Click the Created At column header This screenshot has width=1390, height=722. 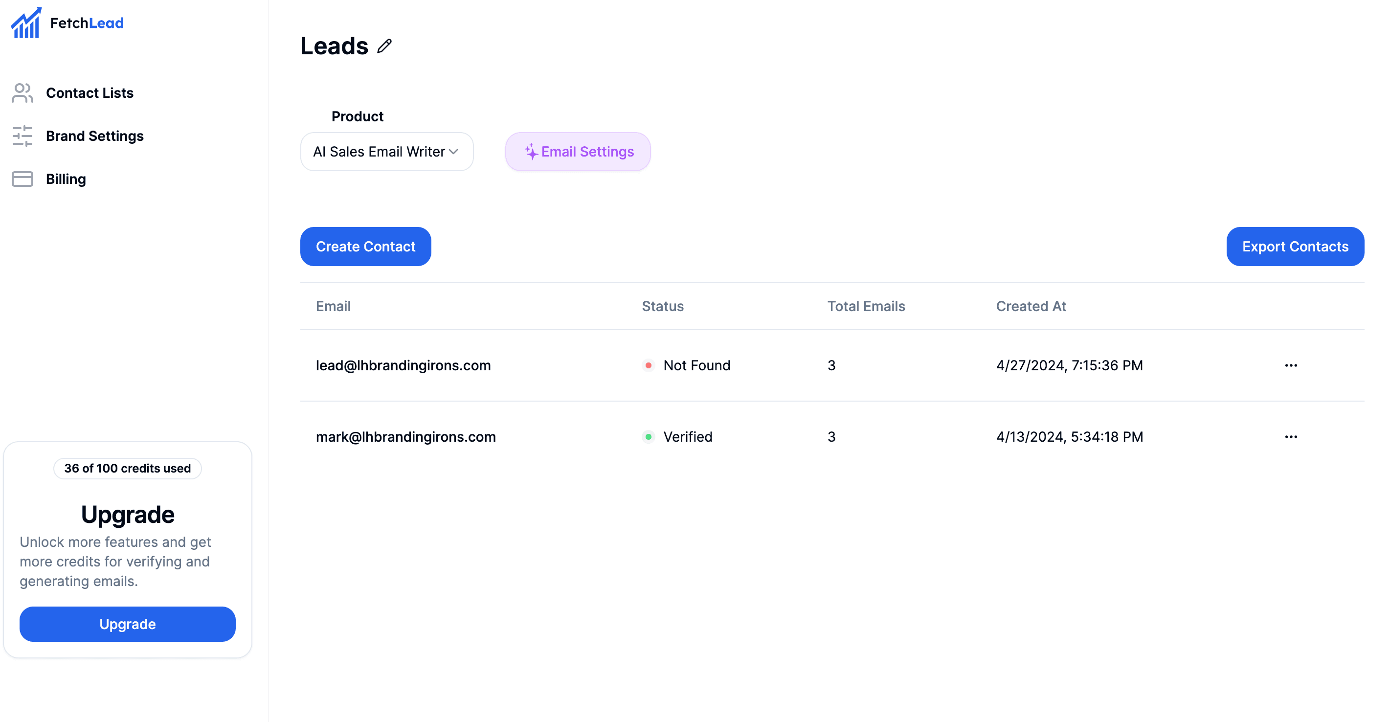[x=1031, y=306]
